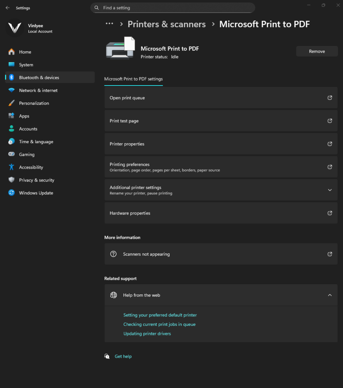Click the Network & internet wifi icon
Image resolution: width=343 pixels, height=388 pixels.
click(x=11, y=91)
